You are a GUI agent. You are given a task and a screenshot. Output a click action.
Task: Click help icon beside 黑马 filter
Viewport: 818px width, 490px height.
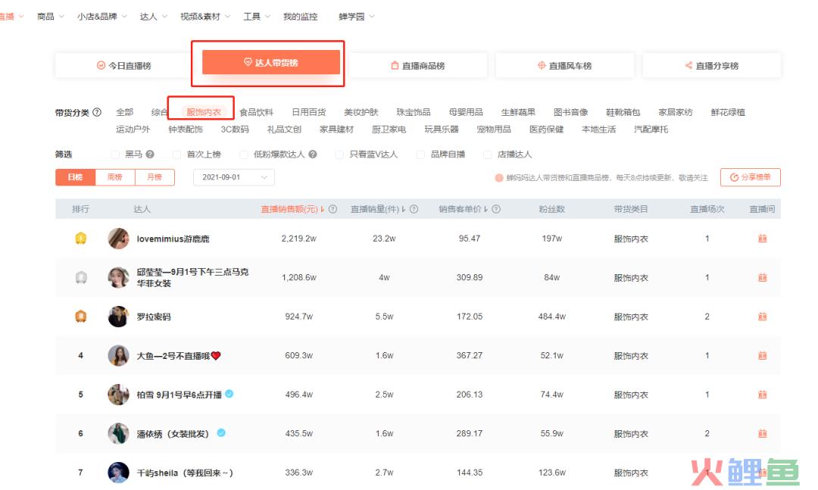point(150,154)
